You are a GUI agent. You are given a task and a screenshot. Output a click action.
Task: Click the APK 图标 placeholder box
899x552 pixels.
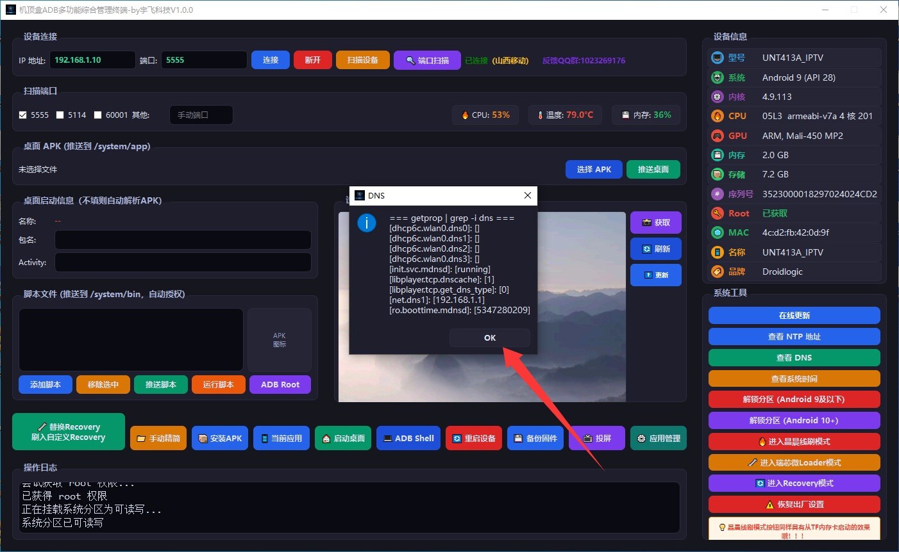pyautogui.click(x=280, y=339)
